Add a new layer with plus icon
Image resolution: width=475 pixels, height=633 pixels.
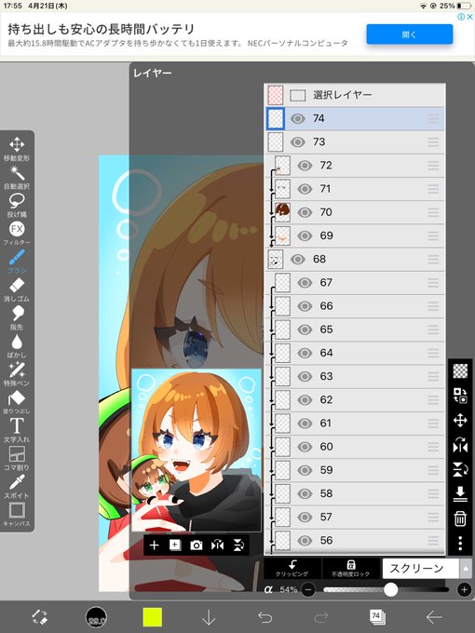(x=154, y=545)
